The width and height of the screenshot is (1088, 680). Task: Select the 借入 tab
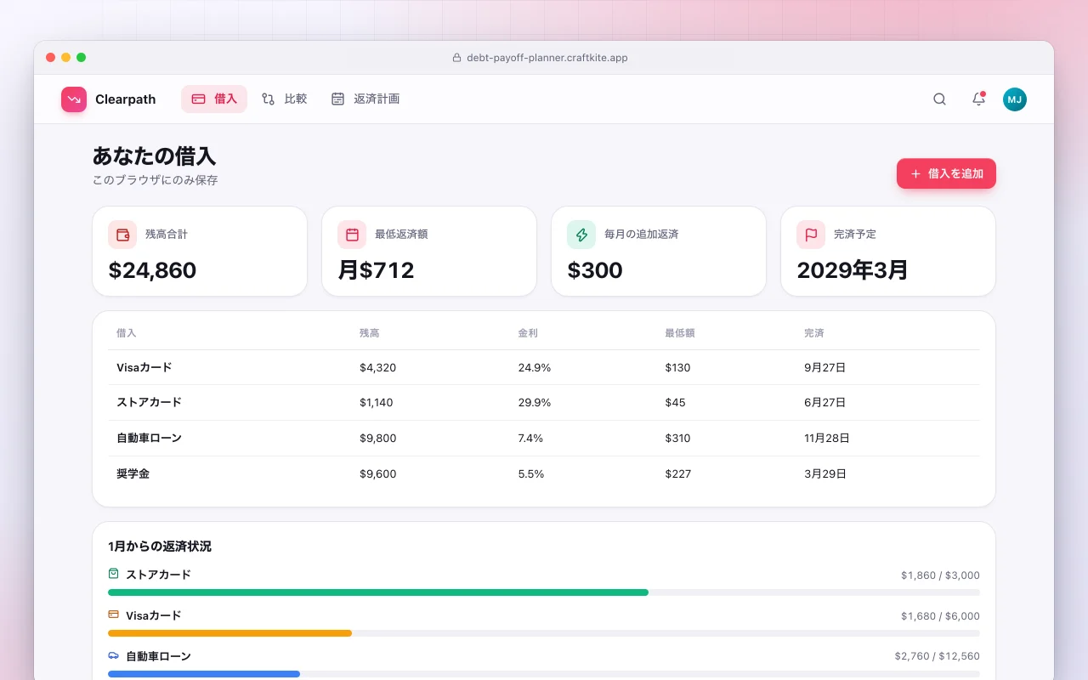214,99
